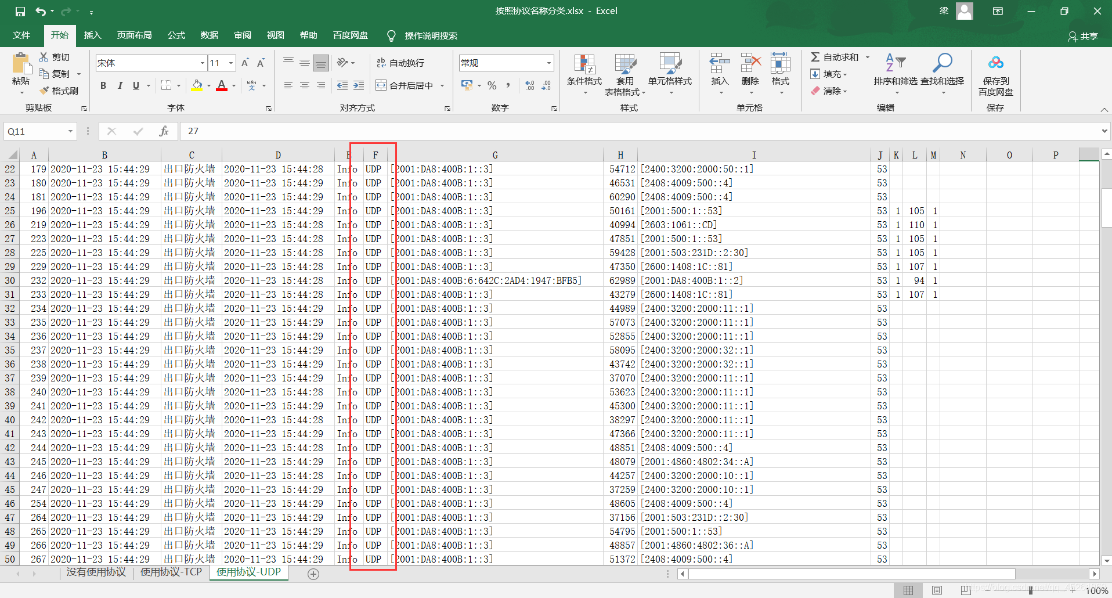Expand the Name Box dropdown arrow
1112x598 pixels.
tap(70, 131)
